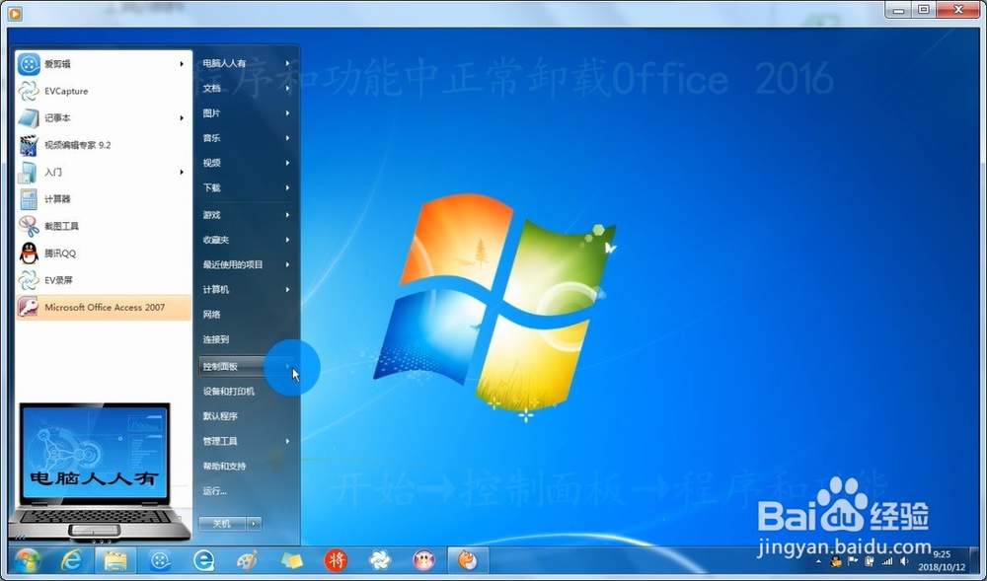Click the clipboard tray icon beside the flag
The height and width of the screenshot is (581, 987).
tap(870, 561)
